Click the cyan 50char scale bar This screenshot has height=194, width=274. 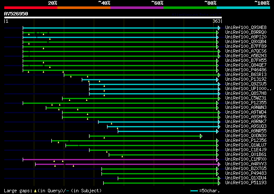click(194, 191)
